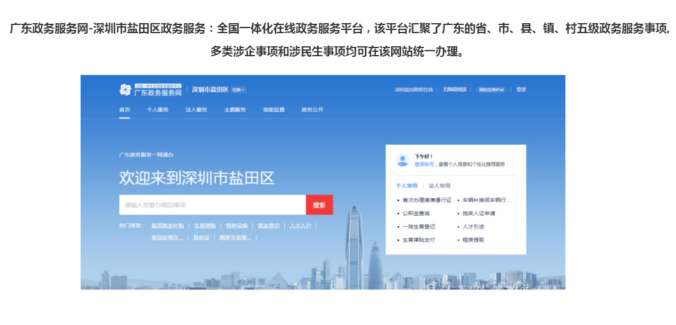Go to the 首页 navigation tab
Viewport: 676px width, 325px height.
coord(125,110)
